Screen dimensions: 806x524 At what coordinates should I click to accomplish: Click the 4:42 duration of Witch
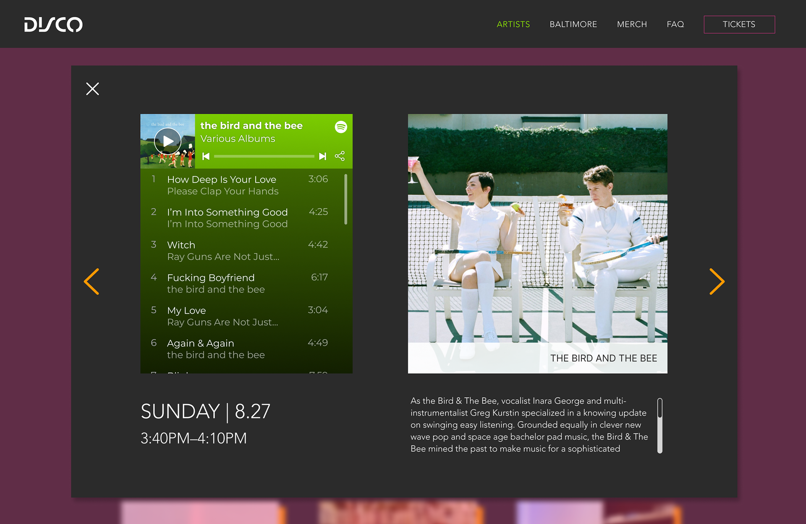pos(318,244)
